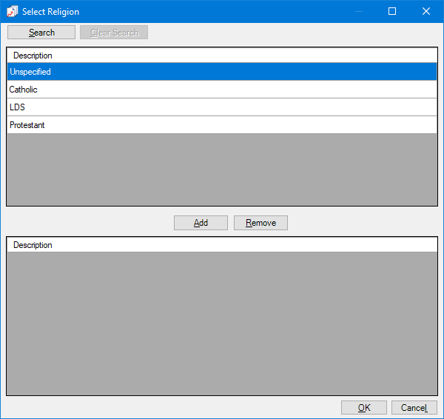Add the selected religion
The height and width of the screenshot is (419, 444).
[x=201, y=223]
